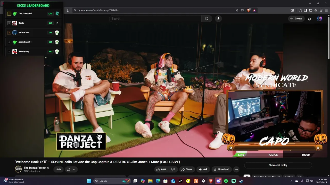Open the browser music note playlist icon
The height and width of the screenshot is (185, 330).
click(300, 10)
